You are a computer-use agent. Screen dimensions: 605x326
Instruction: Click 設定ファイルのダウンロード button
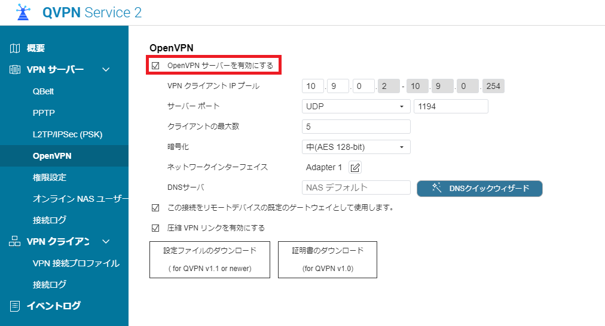coord(210,260)
